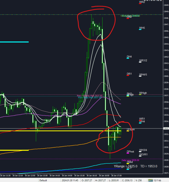
Task: Click the DOpen orange level marker
Action: [128, 131]
